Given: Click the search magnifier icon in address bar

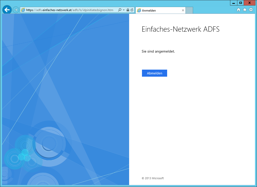Looking at the screenshot, I should (120, 10).
